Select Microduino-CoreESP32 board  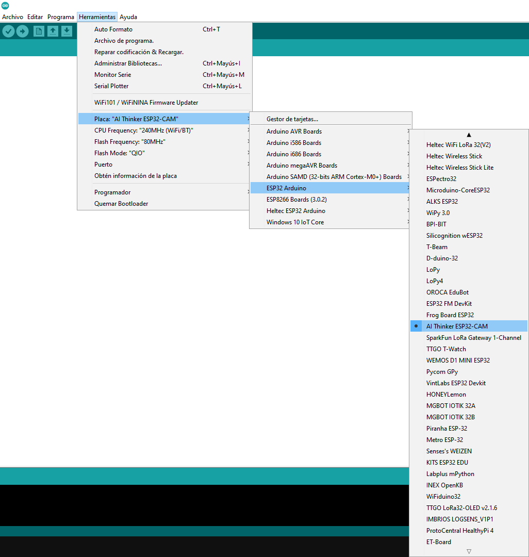(x=469, y=190)
